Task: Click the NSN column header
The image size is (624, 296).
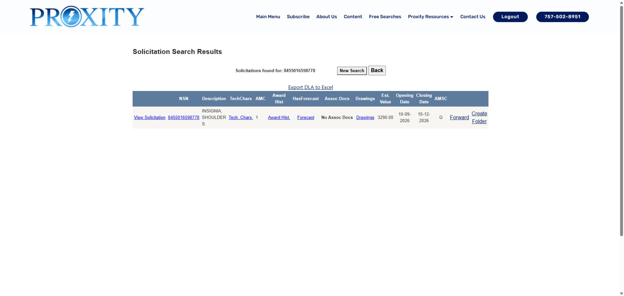Action: click(184, 99)
